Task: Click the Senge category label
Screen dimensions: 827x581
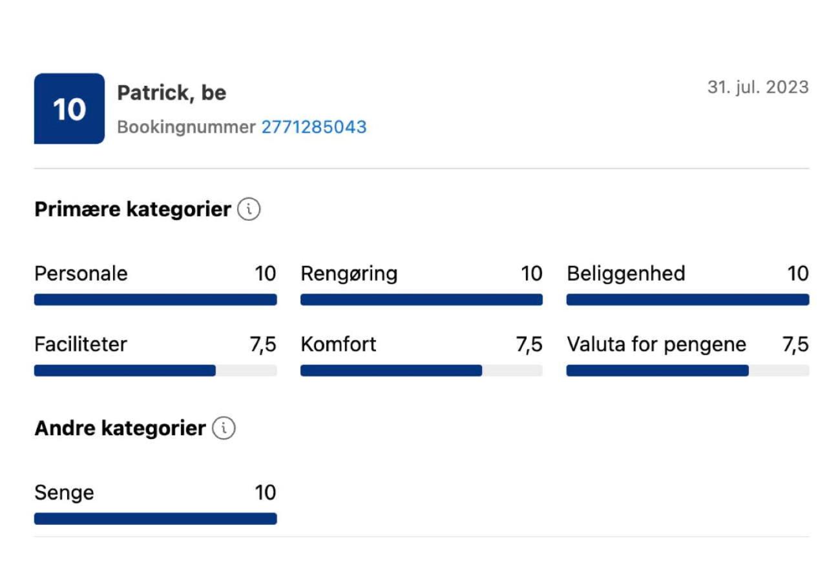Action: 64,493
